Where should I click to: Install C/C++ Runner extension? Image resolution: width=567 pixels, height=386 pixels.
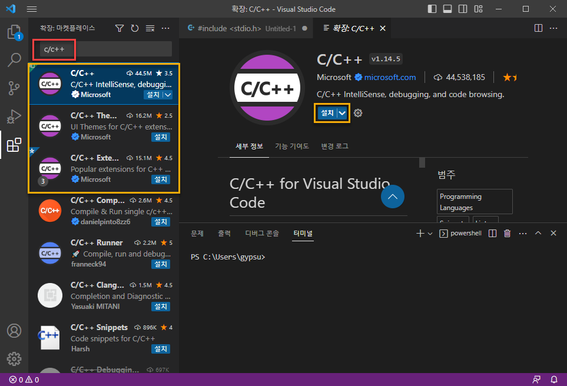(x=161, y=264)
